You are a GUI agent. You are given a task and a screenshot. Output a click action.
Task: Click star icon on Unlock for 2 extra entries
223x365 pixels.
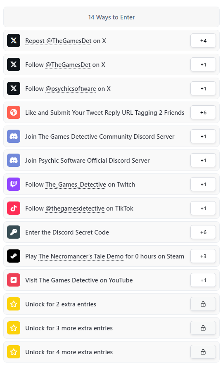14,304
